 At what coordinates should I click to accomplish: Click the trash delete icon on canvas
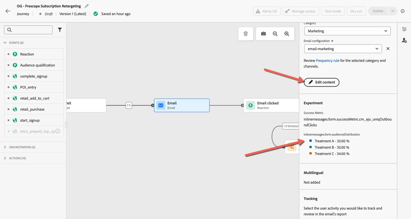click(x=246, y=34)
